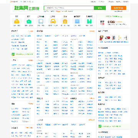Click the orange free-post button
This screenshot has height=138, width=138.
click(x=118, y=8)
